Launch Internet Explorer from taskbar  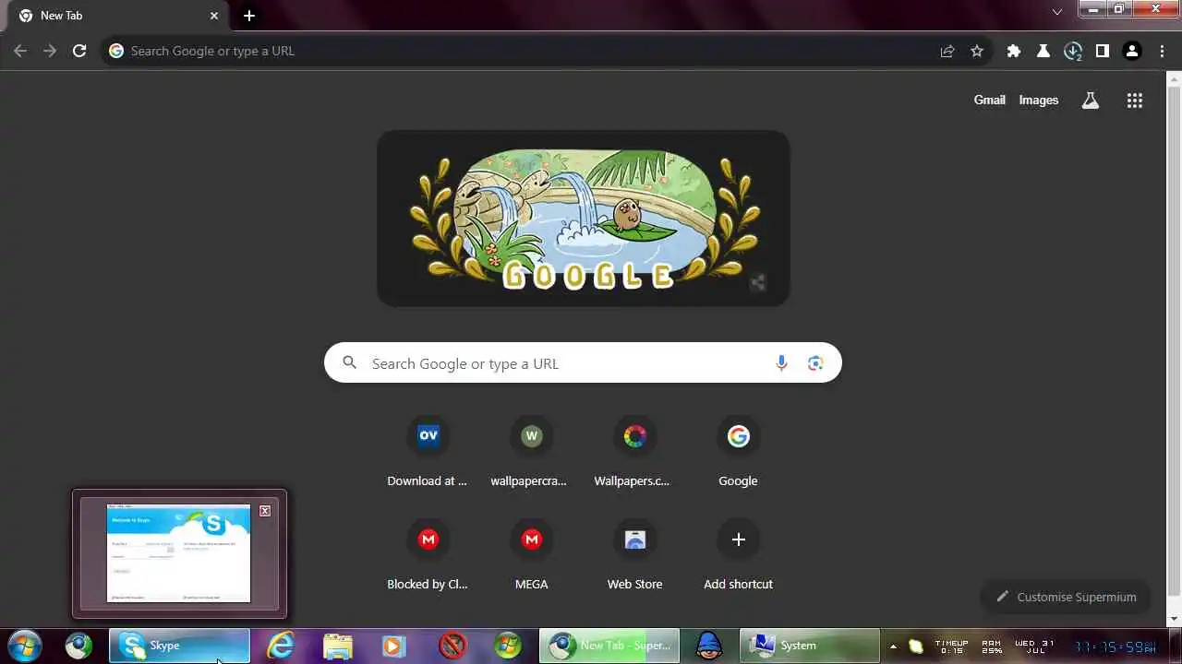280,646
